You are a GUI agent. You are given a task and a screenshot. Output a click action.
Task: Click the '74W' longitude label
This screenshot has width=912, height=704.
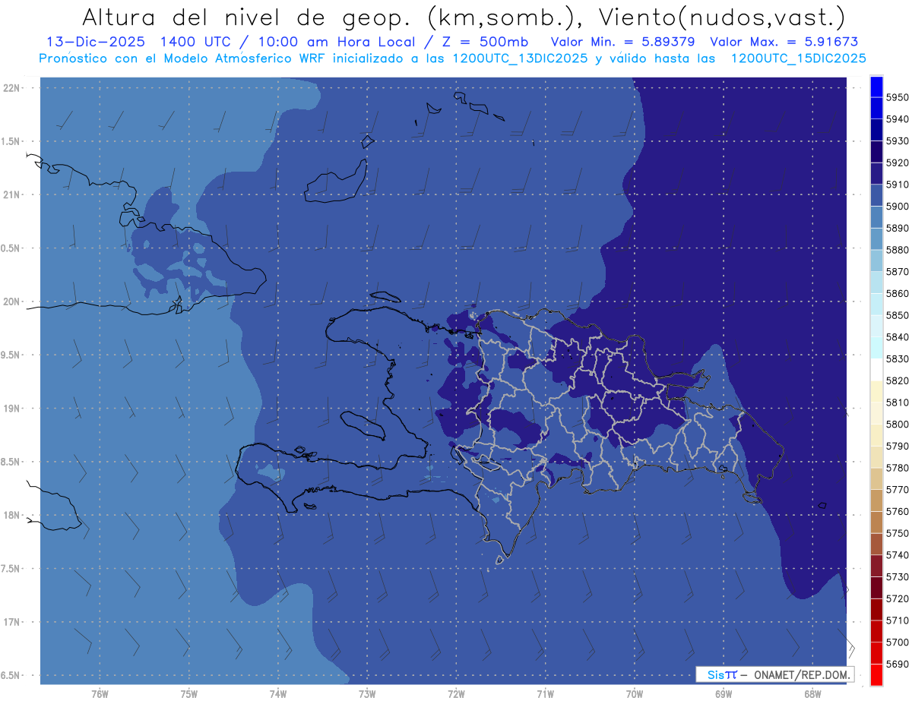[x=277, y=693]
